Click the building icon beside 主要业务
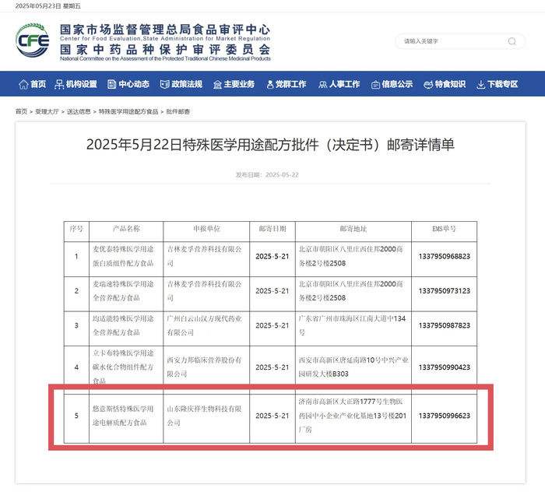 pos(217,84)
